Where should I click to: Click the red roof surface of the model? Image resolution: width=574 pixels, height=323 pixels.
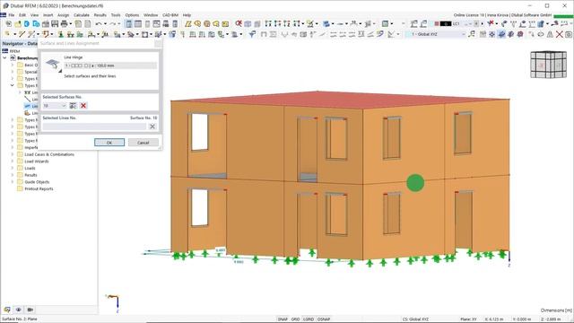click(x=341, y=100)
